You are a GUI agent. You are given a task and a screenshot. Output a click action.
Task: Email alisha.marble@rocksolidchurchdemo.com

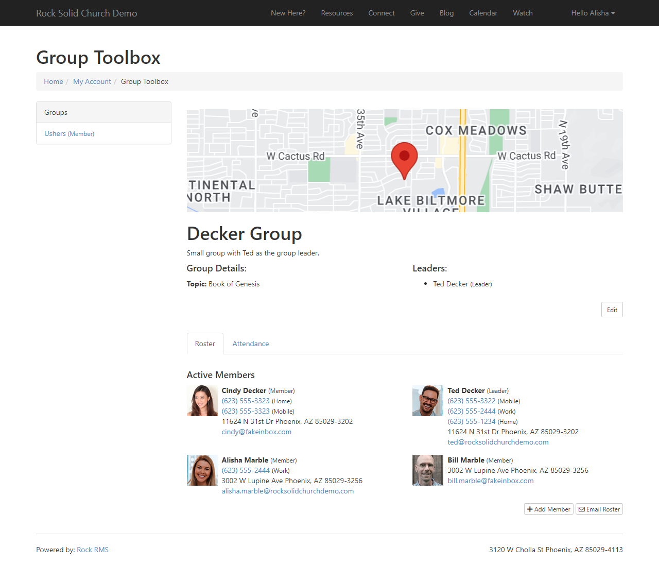[x=288, y=491]
